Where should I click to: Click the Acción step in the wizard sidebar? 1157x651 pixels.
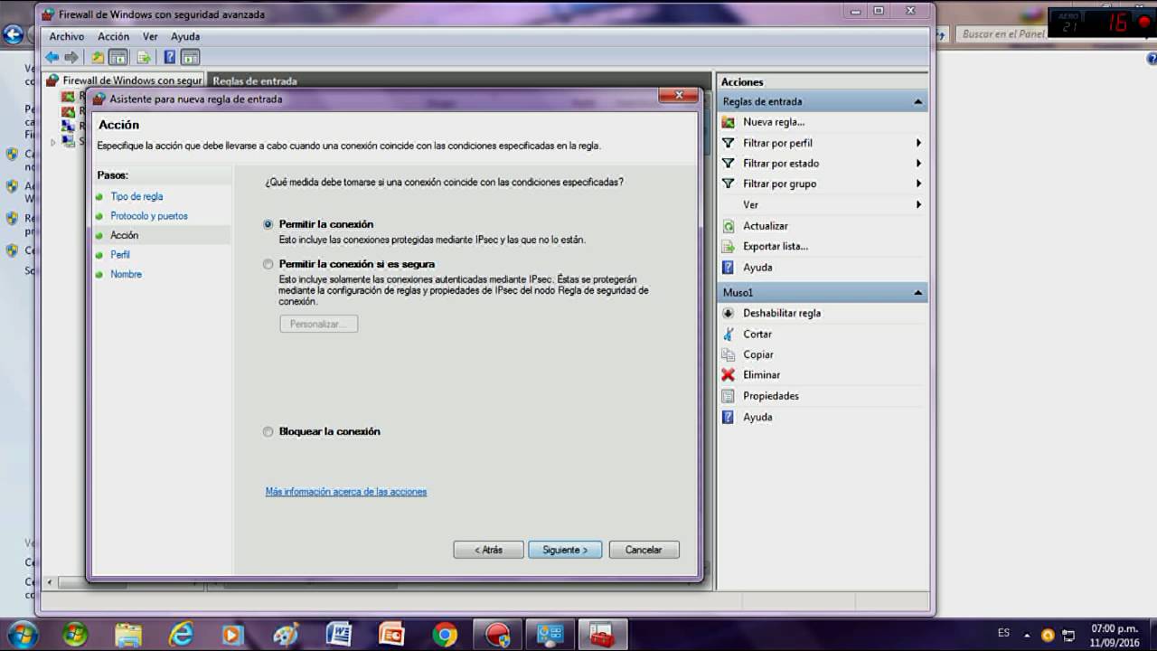(x=125, y=235)
